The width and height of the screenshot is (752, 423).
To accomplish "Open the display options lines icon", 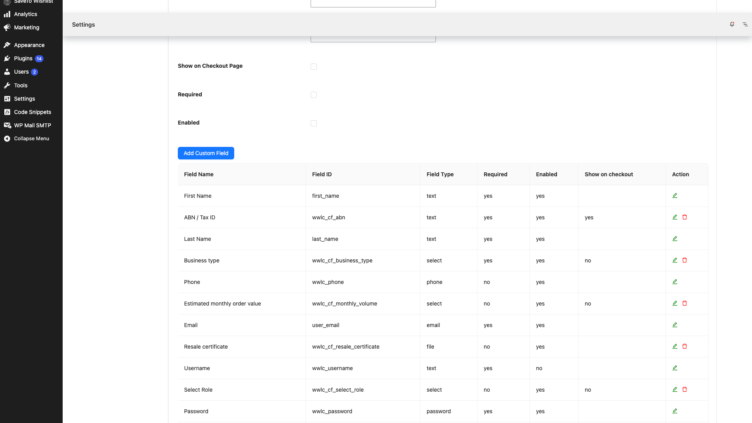I will pyautogui.click(x=745, y=24).
